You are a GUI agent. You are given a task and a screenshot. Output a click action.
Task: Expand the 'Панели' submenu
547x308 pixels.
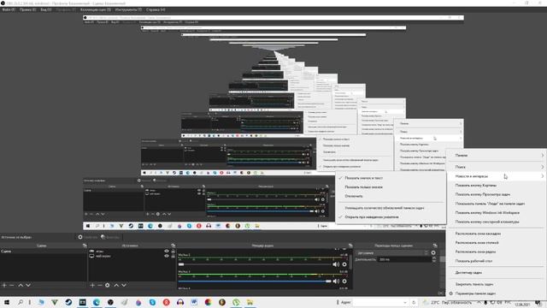click(x=497, y=156)
